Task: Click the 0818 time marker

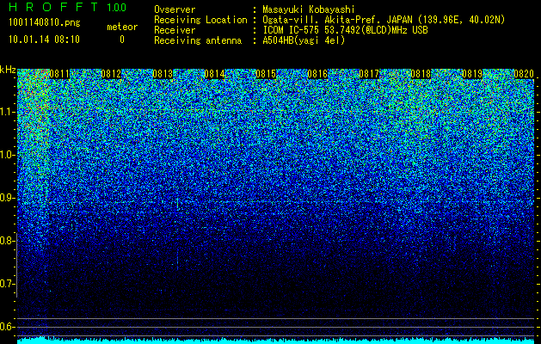Action: click(421, 74)
